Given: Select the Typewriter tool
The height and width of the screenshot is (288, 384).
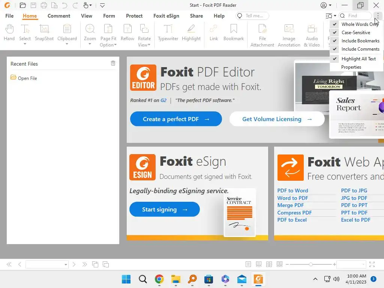Looking at the screenshot, I should [168, 33].
